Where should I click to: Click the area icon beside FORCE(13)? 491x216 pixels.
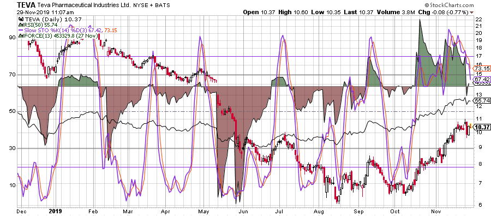[21, 36]
